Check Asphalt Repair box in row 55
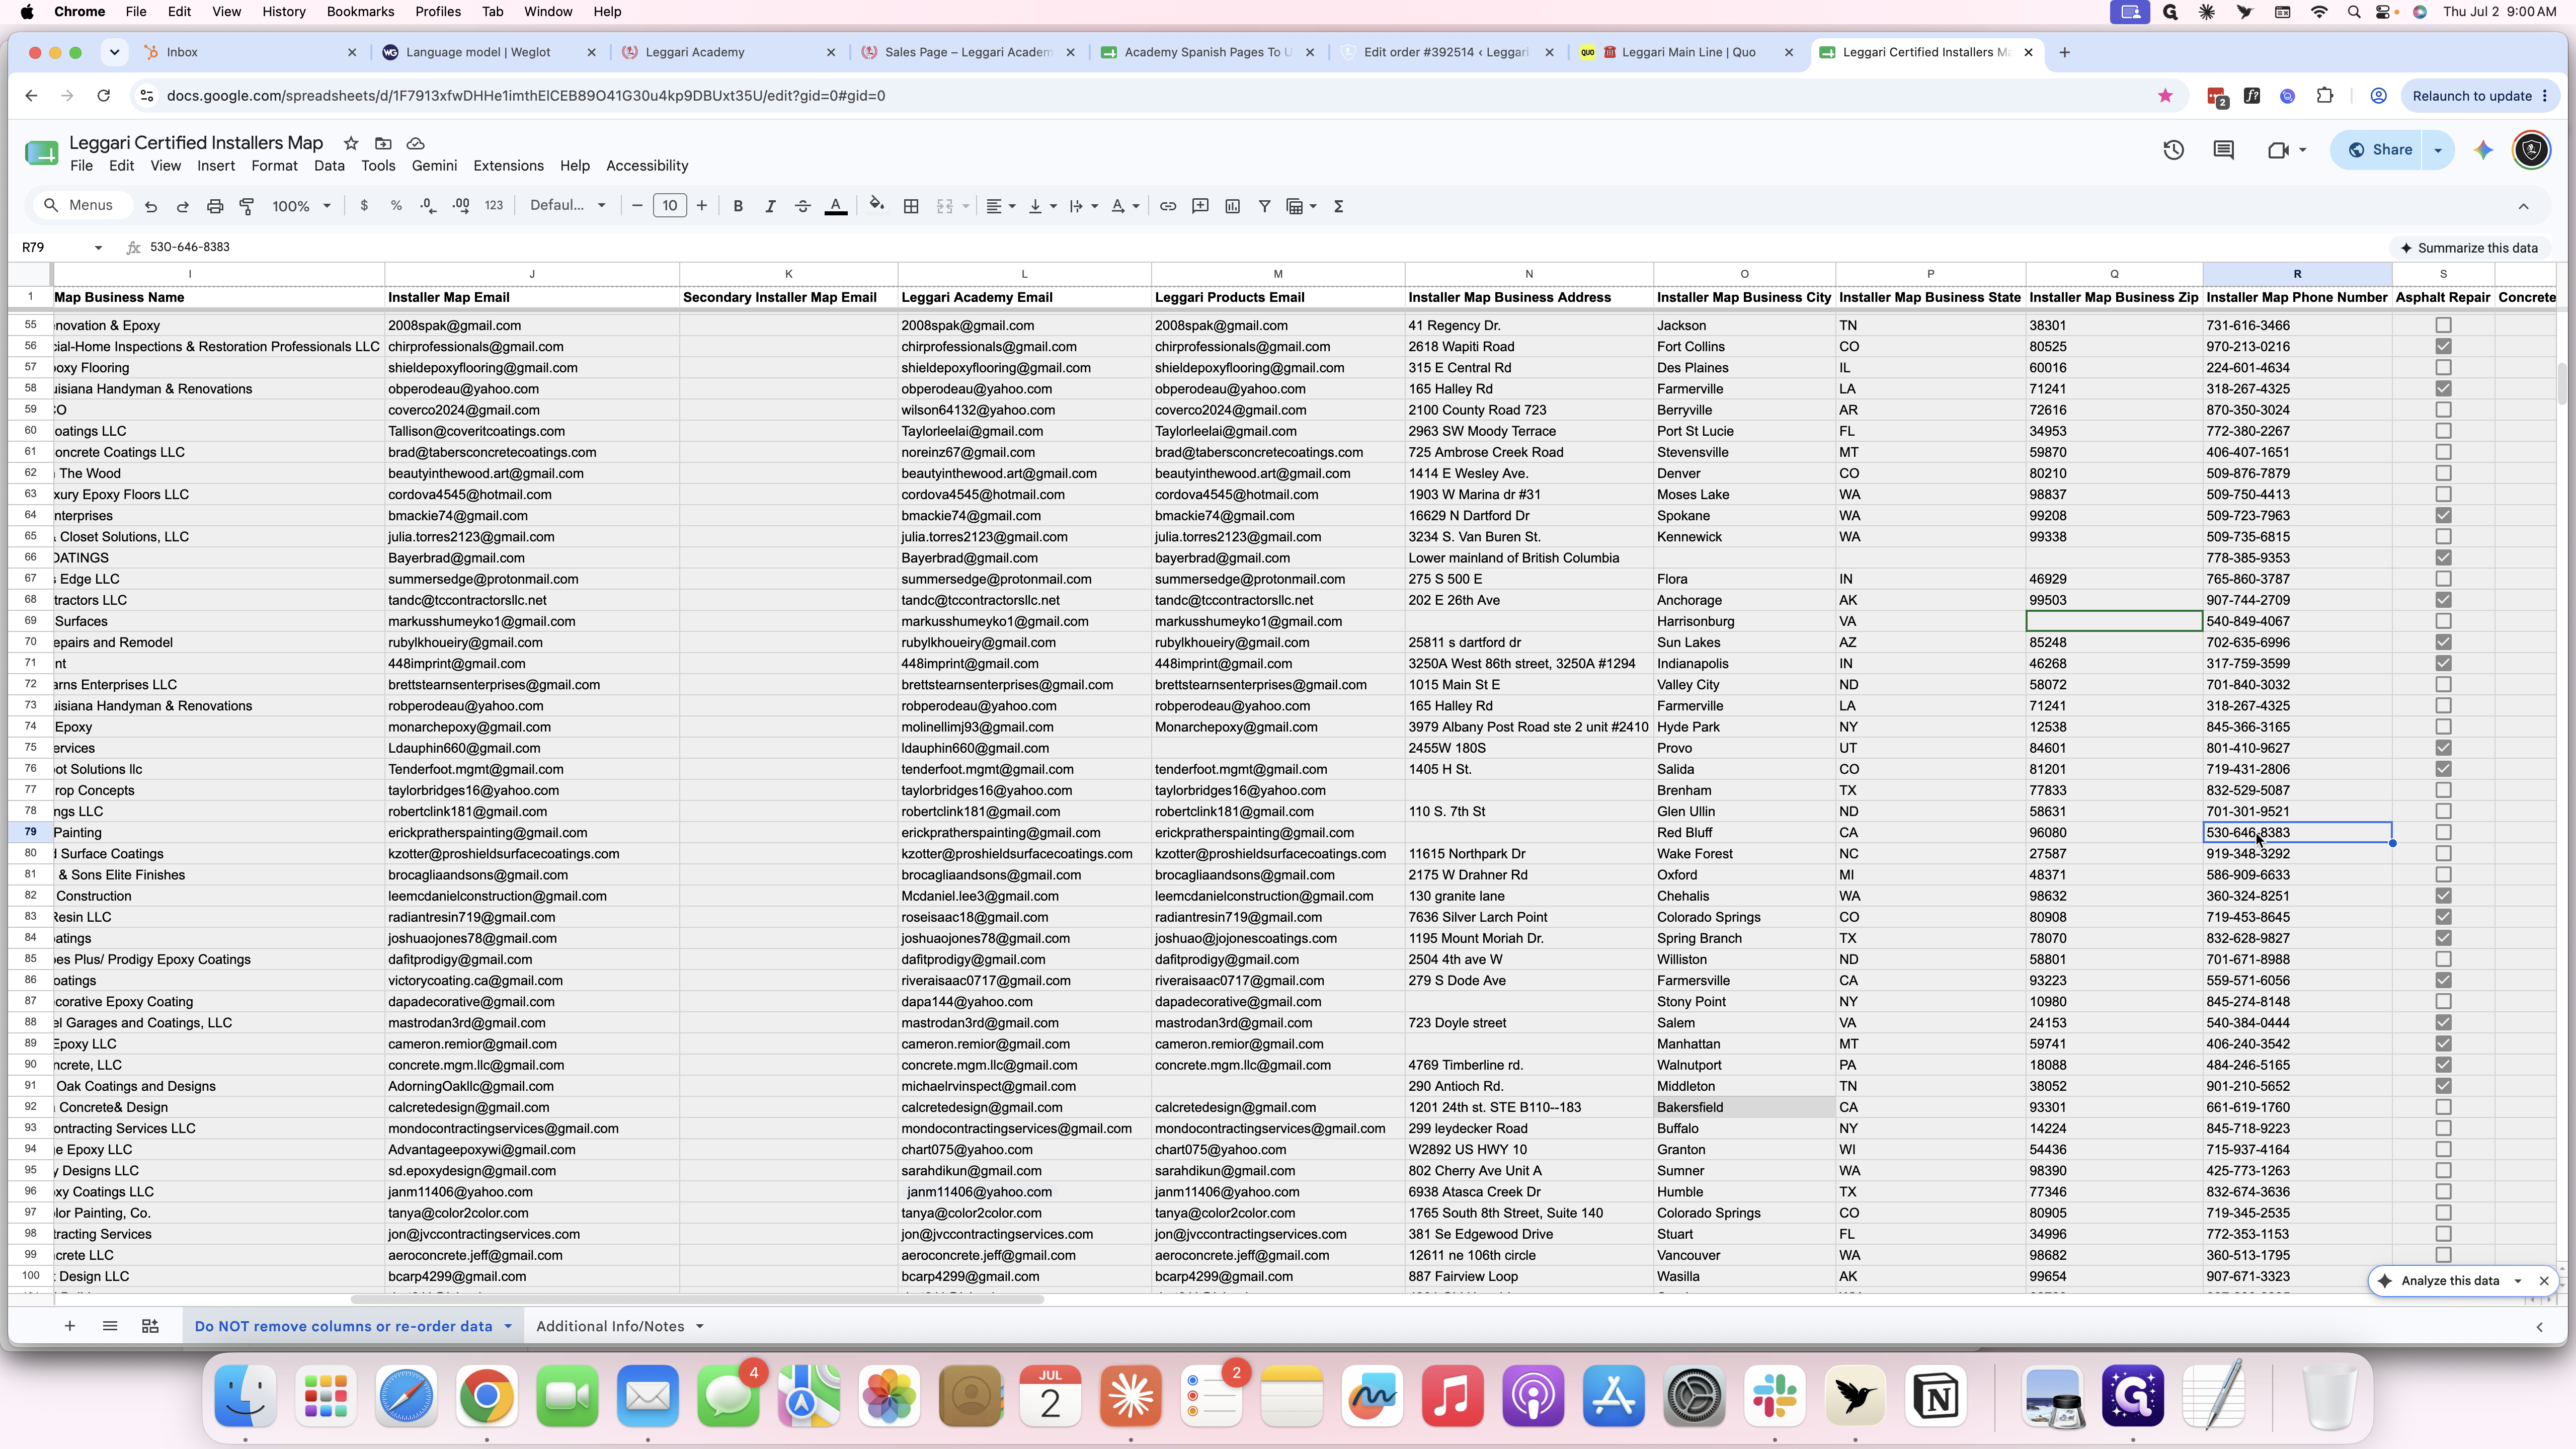This screenshot has width=2576, height=1449. click(2443, 325)
